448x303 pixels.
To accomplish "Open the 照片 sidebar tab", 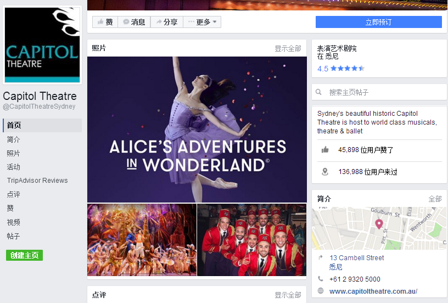I will point(13,153).
